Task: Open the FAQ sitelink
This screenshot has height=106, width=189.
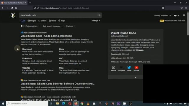Action: click(x=61, y=58)
